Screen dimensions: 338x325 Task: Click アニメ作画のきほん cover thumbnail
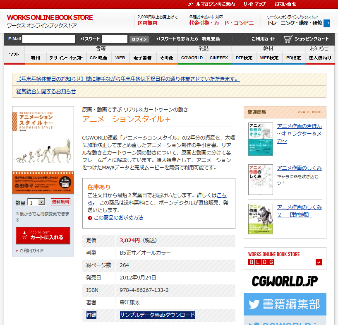tap(261, 139)
